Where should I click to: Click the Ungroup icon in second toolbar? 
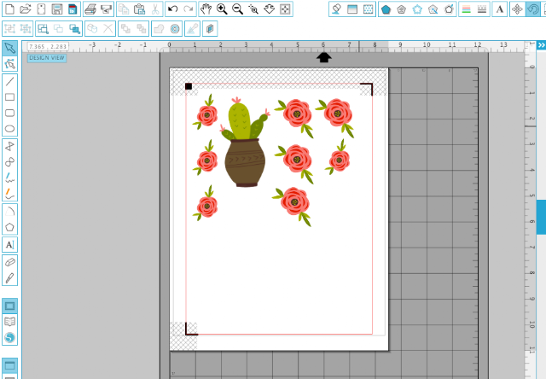(26, 28)
